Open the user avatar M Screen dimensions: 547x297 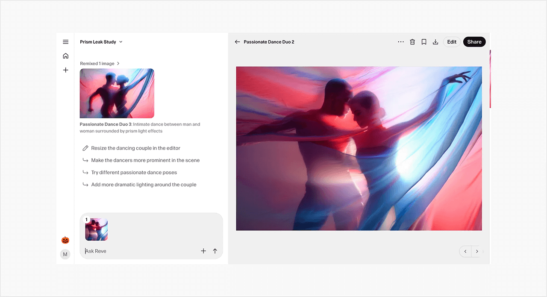[x=65, y=254]
